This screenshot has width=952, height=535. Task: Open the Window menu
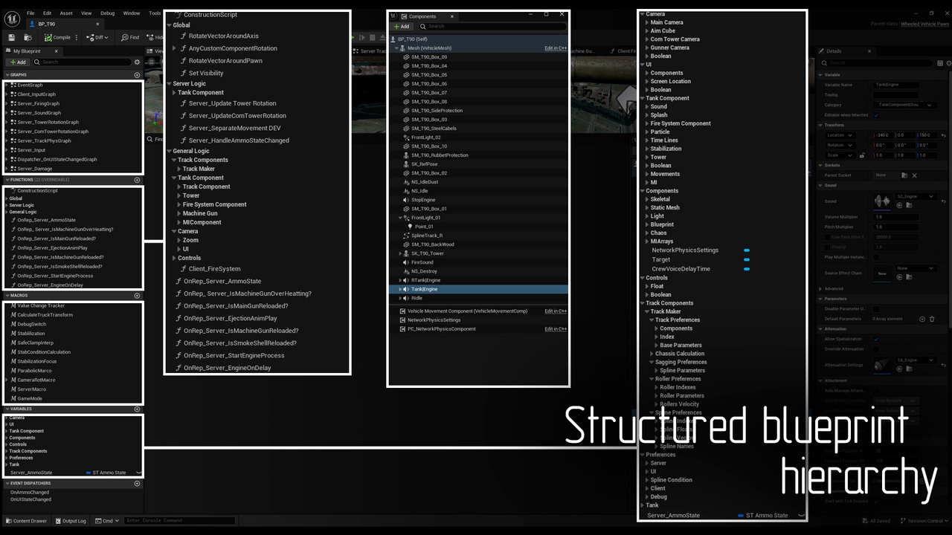131,13
